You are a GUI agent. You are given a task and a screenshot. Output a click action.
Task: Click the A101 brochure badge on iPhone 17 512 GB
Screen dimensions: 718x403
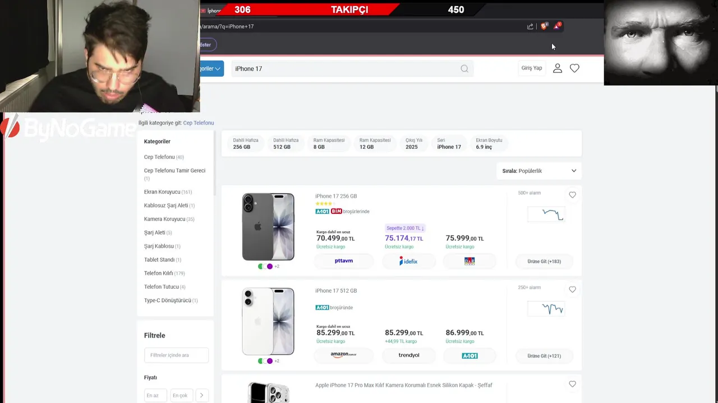322,307
